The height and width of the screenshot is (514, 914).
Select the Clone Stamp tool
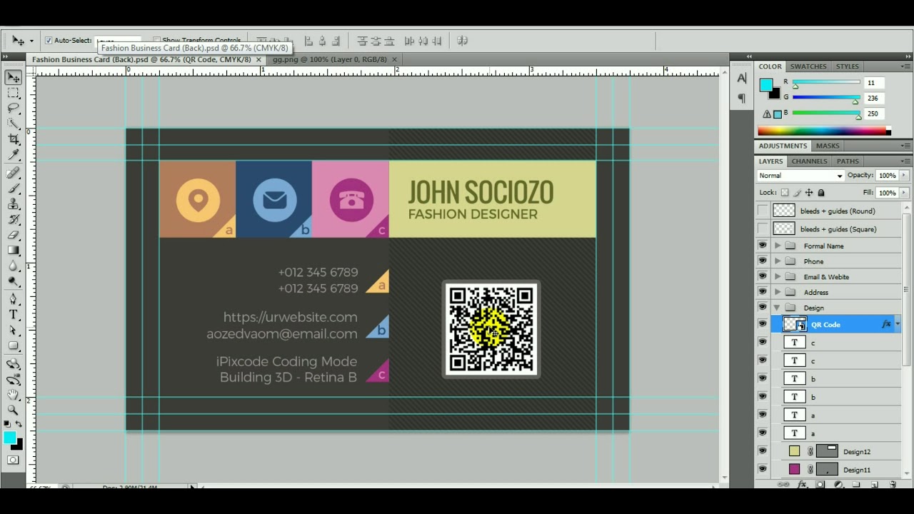[14, 204]
